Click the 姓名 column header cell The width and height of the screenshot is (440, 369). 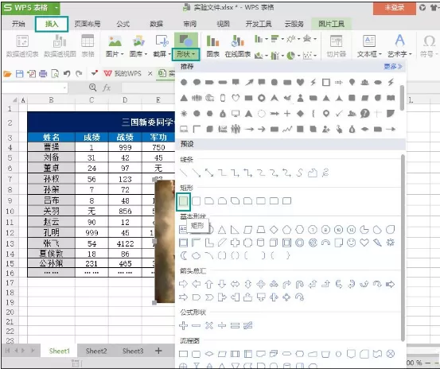coord(52,137)
